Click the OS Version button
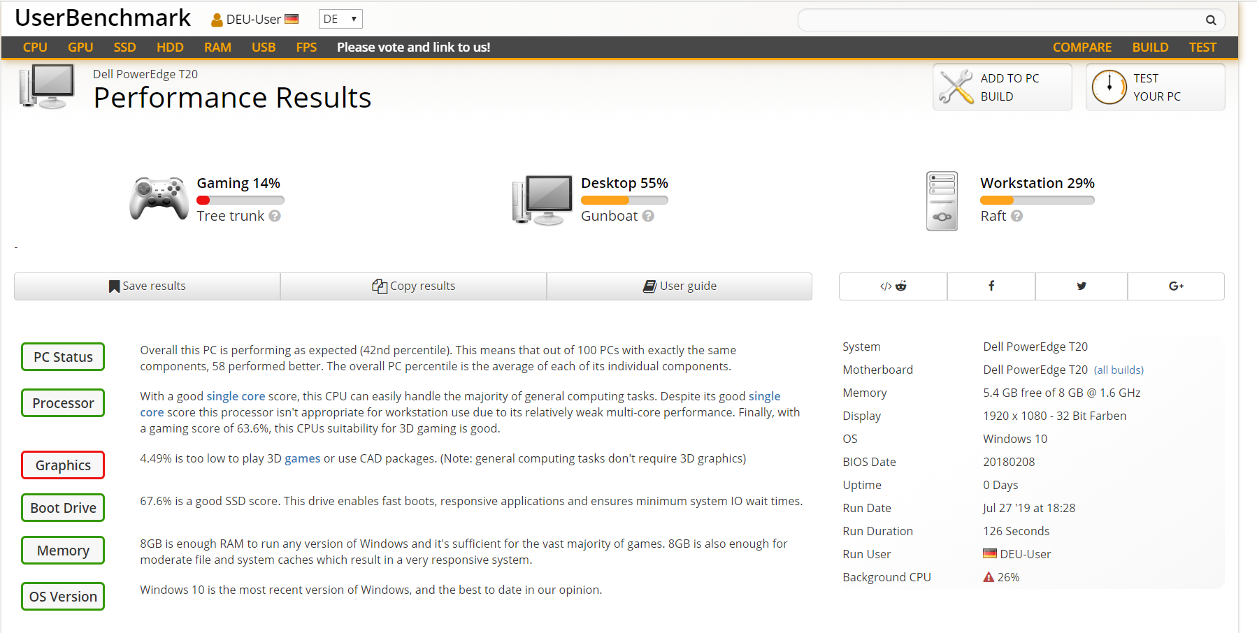The image size is (1257, 633). (63, 597)
